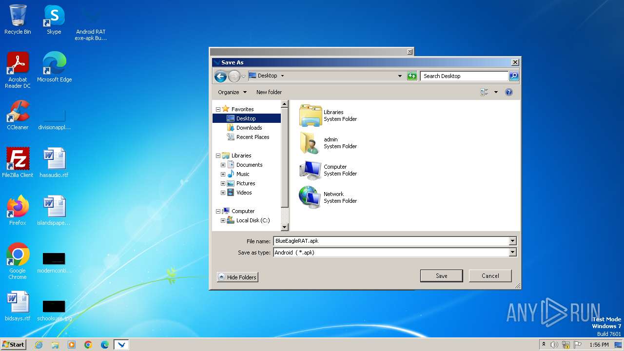Open Windows Media Player from the taskbar
The image size is (624, 351).
[x=72, y=345]
